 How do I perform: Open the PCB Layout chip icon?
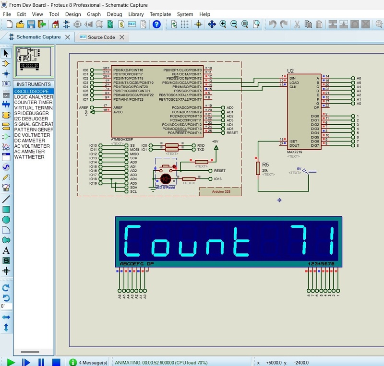(x=77, y=24)
